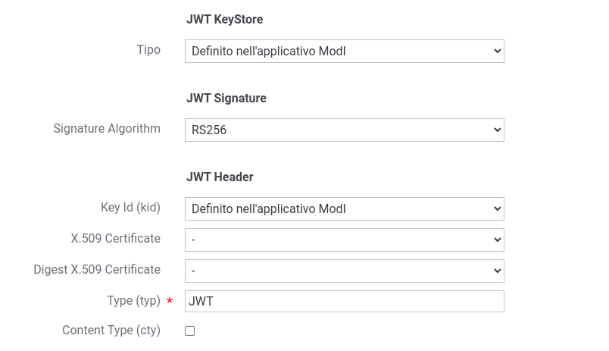This screenshot has height=351, width=609.
Task: Click the Type (typ) label text
Action: pyautogui.click(x=133, y=300)
